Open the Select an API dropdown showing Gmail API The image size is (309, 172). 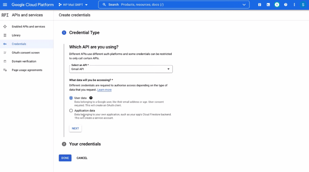pos(121,69)
